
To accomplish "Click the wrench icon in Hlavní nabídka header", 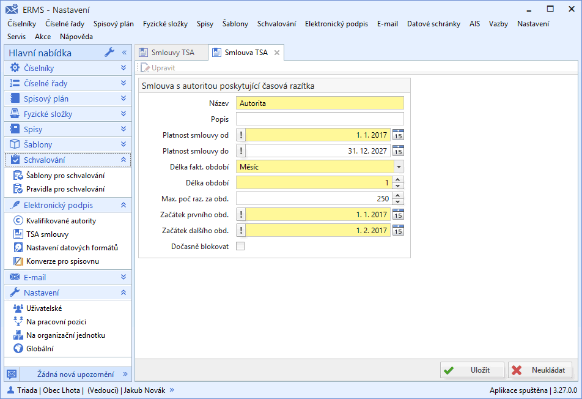I will pyautogui.click(x=109, y=53).
